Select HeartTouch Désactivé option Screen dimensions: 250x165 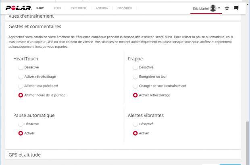[21, 67]
